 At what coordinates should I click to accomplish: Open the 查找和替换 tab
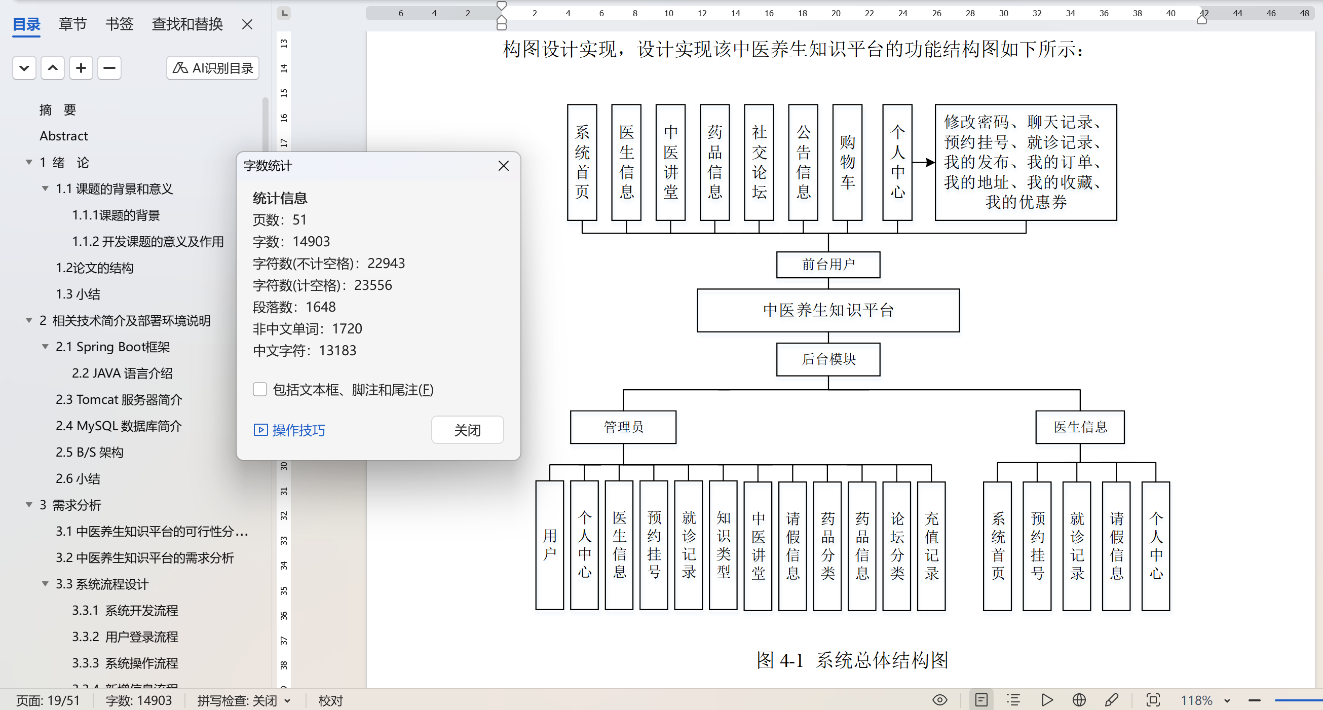point(187,24)
